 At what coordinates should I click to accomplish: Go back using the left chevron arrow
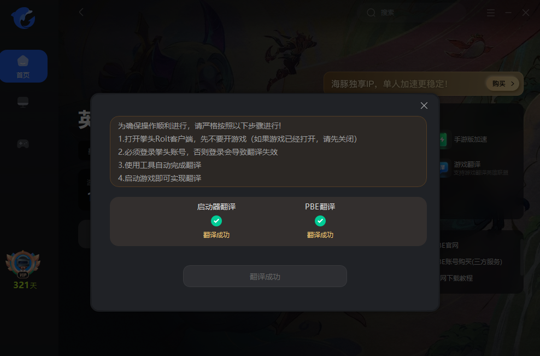point(81,13)
